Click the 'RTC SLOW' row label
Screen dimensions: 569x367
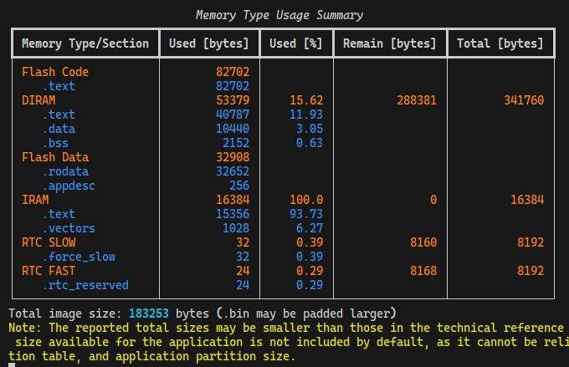pyautogui.click(x=49, y=242)
